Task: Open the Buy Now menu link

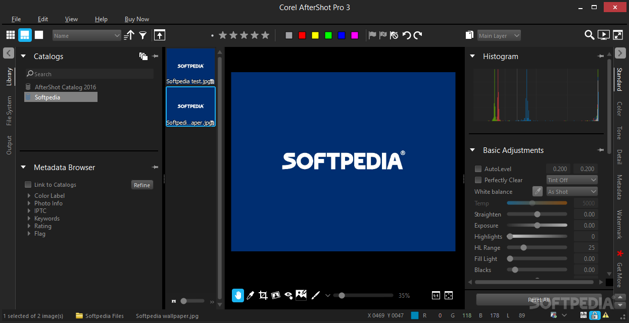Action: (x=137, y=19)
